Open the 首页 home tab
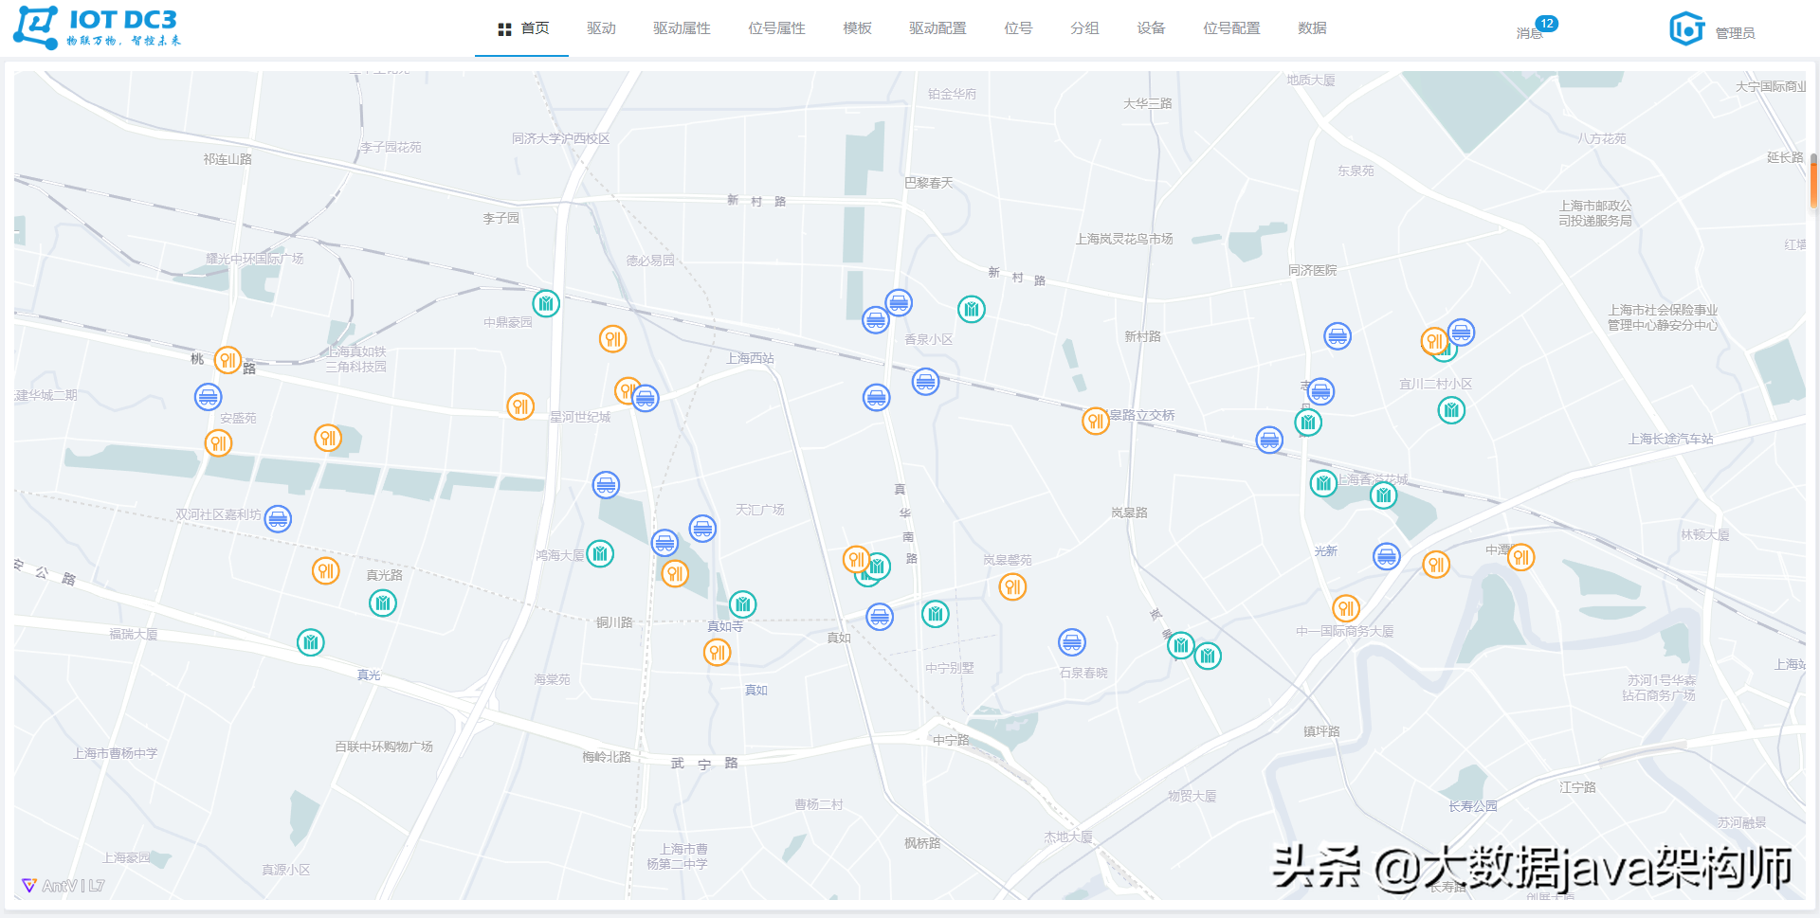1820x918 pixels. [521, 28]
